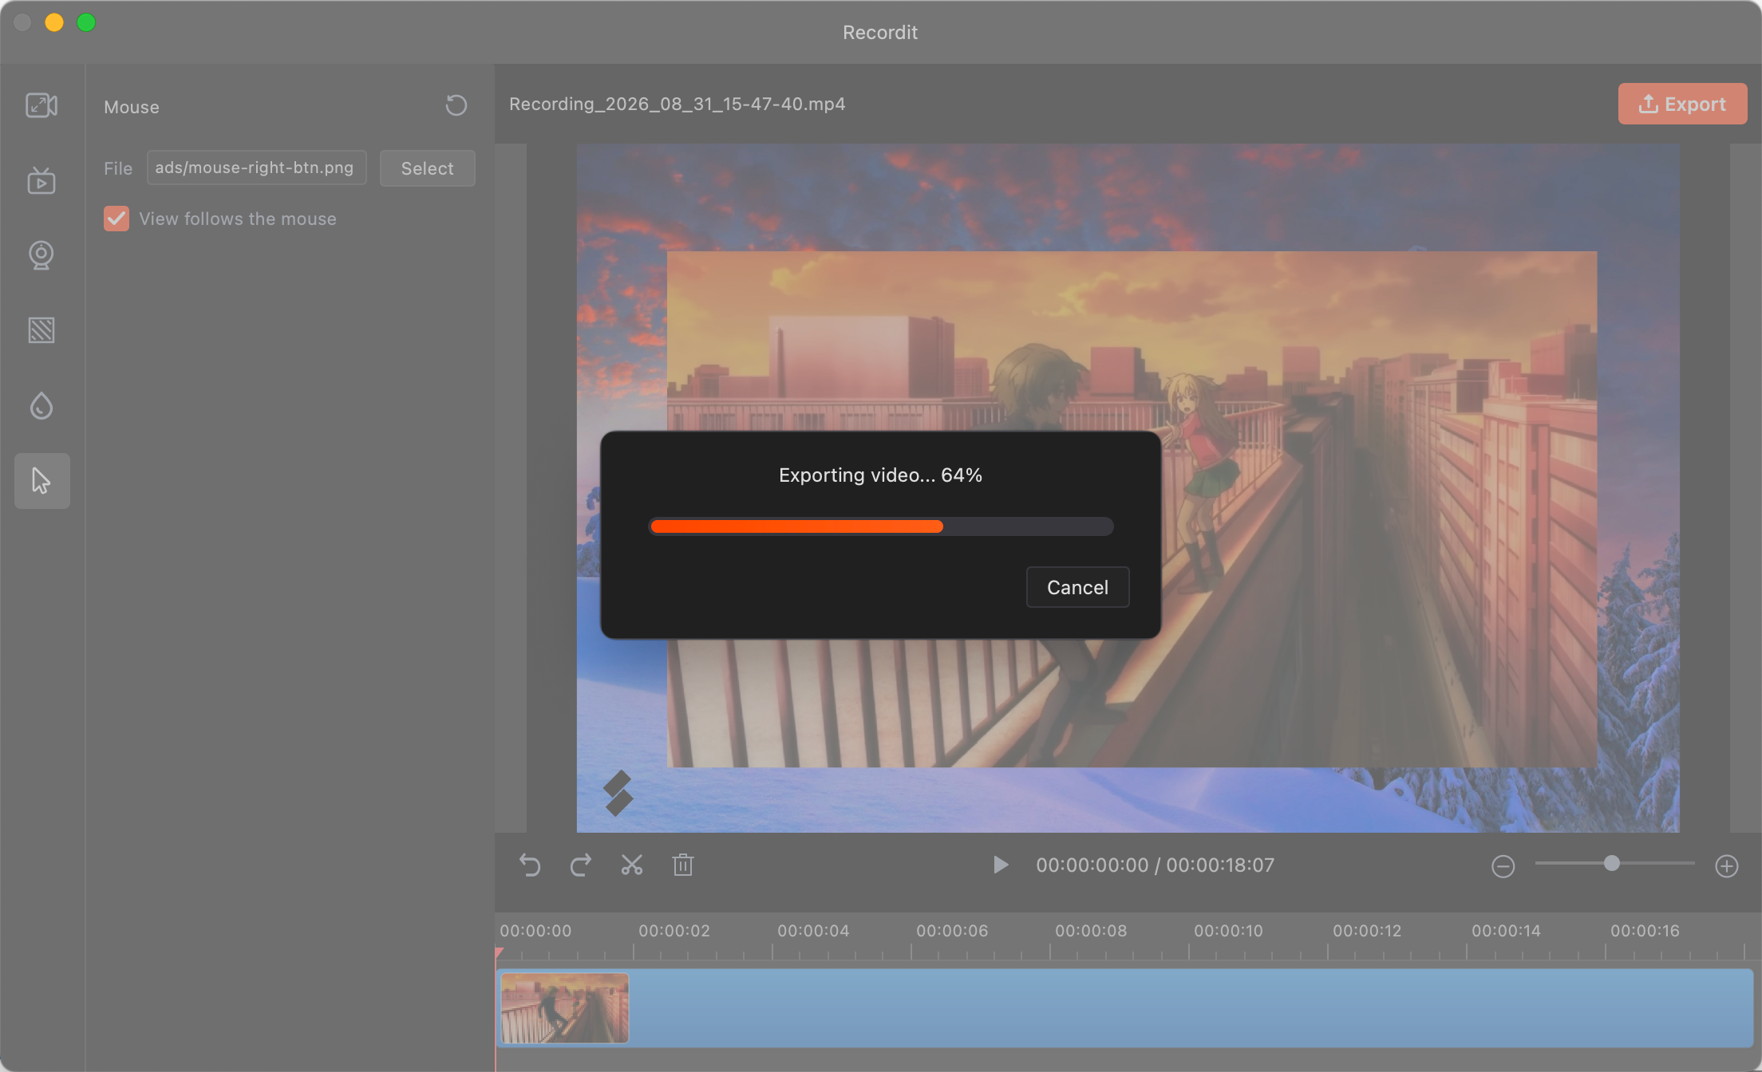Cut the clip with the scissors icon
This screenshot has width=1762, height=1072.
[x=632, y=865]
